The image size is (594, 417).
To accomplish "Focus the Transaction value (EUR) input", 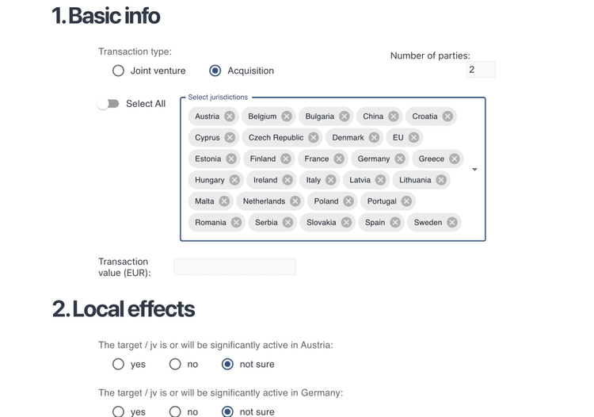I will [234, 267].
